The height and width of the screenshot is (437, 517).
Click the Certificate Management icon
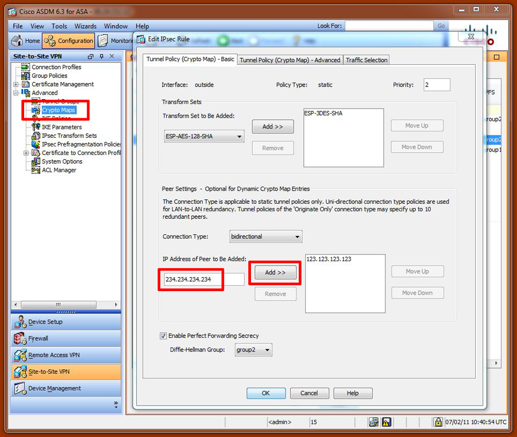click(x=25, y=84)
